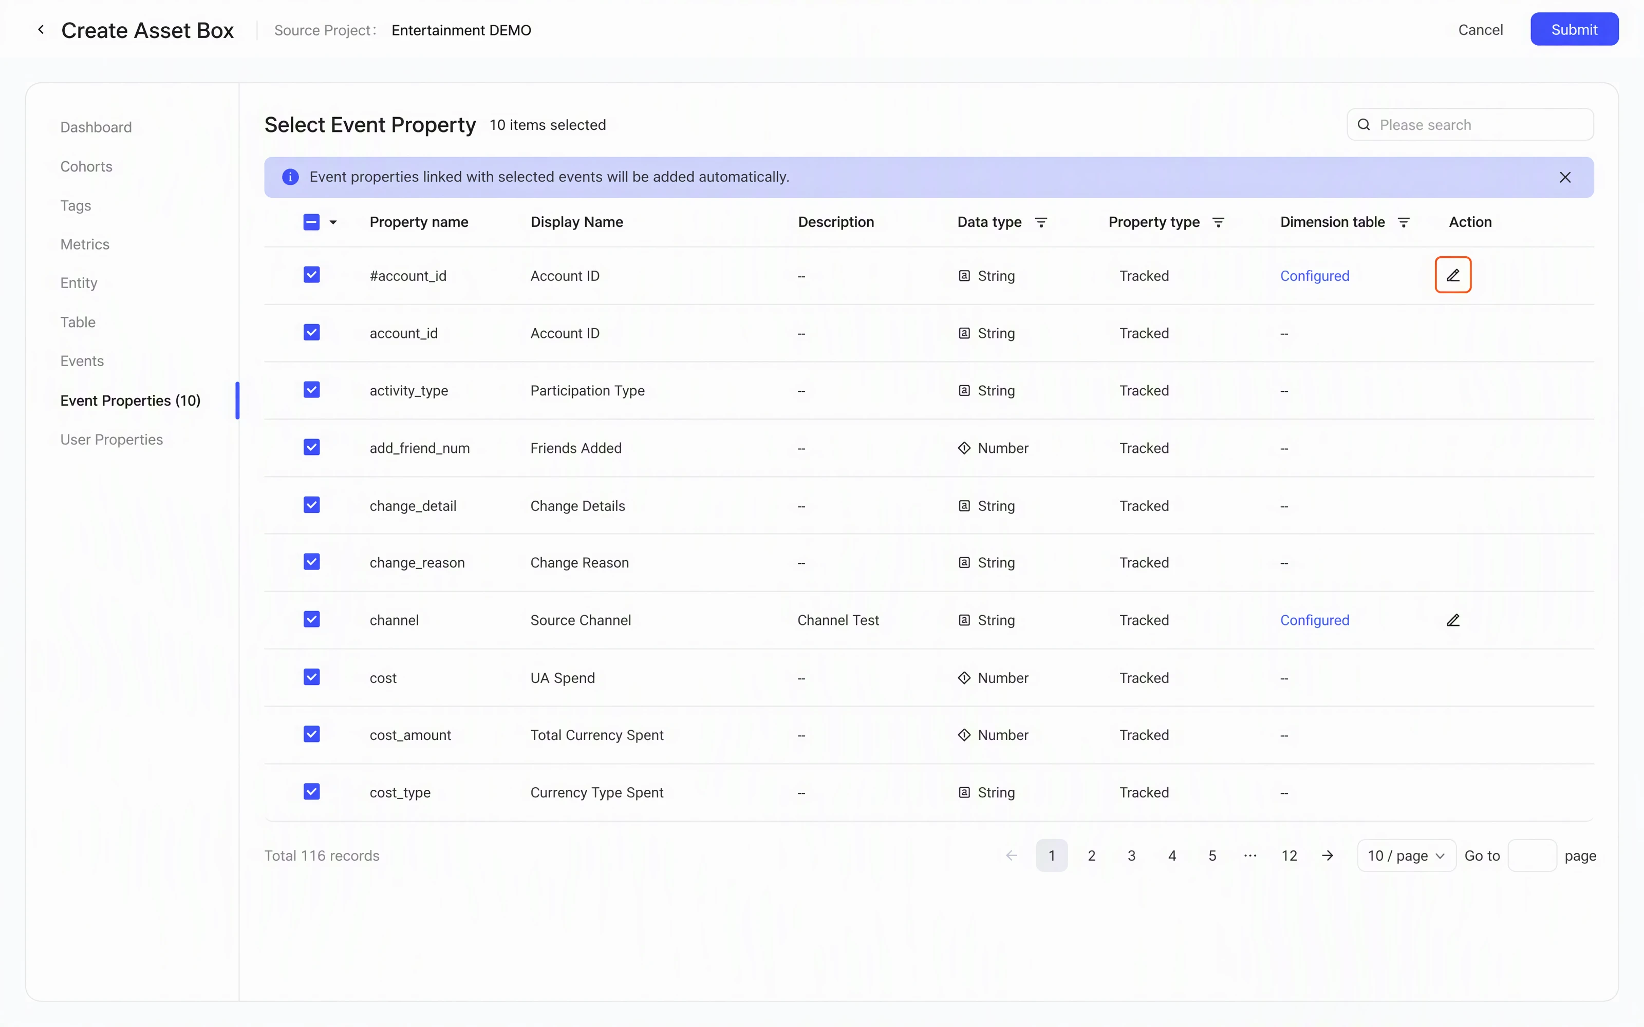Expand the select-all dropdown caret
Image resolution: width=1644 pixels, height=1027 pixels.
[x=333, y=222]
